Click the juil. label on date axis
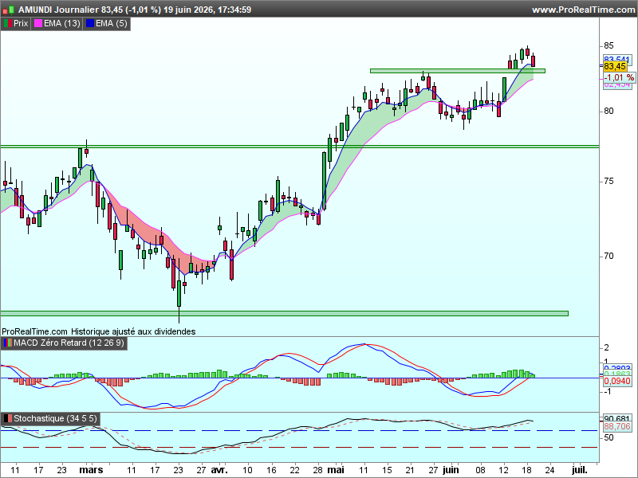The image size is (638, 478). click(580, 470)
